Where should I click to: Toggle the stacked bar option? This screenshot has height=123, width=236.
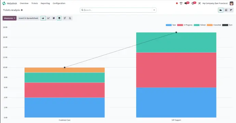coord(59,18)
